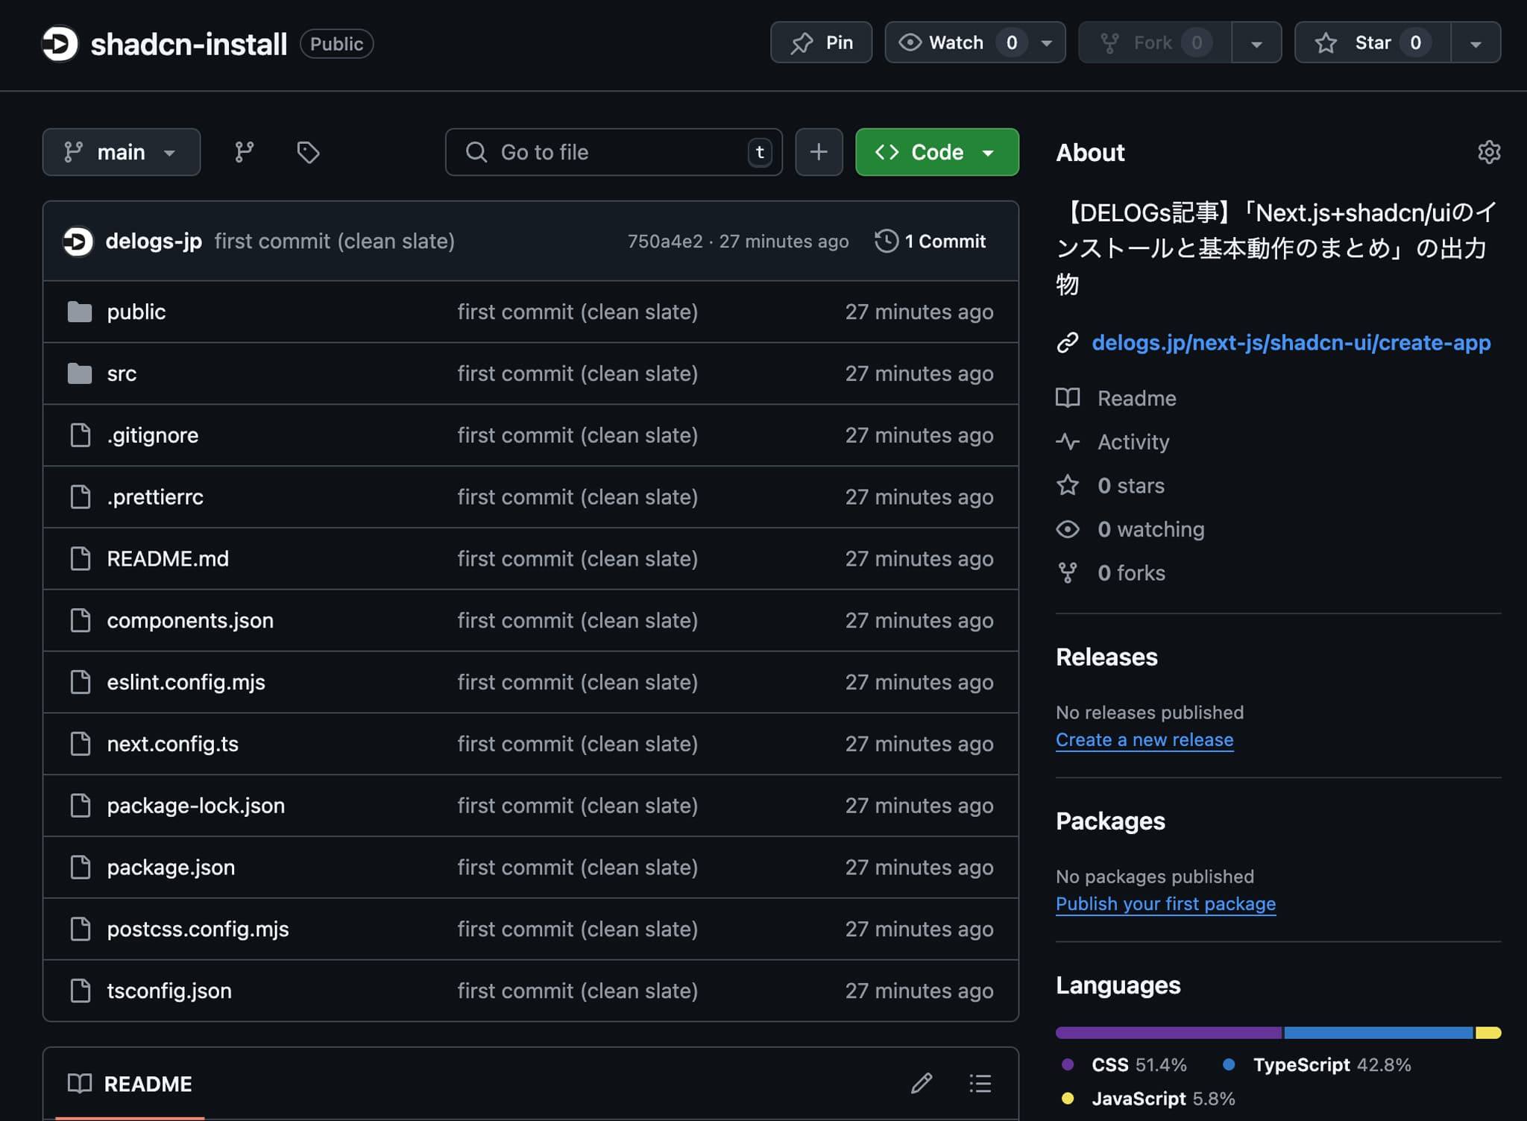
Task: Focus the Go to file search field
Action: click(x=613, y=152)
